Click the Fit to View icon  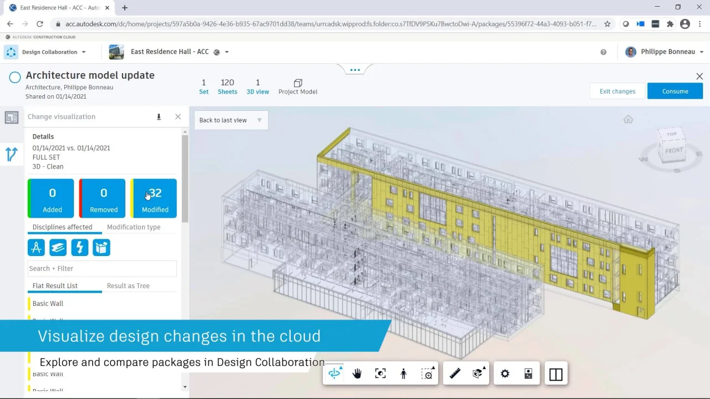(x=380, y=374)
